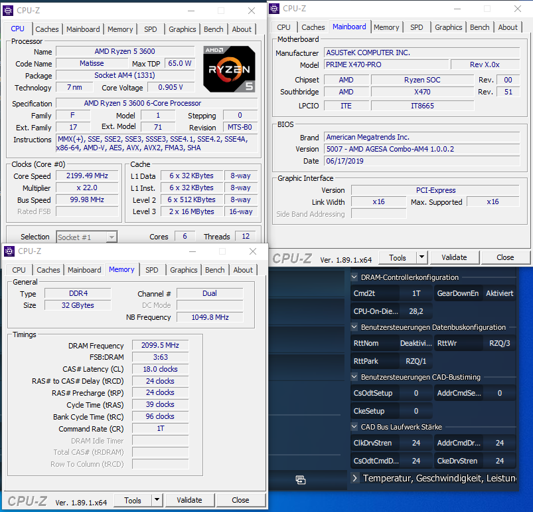The width and height of the screenshot is (533, 512).
Task: Open Memory tab in the CPU window
Action: 120,29
